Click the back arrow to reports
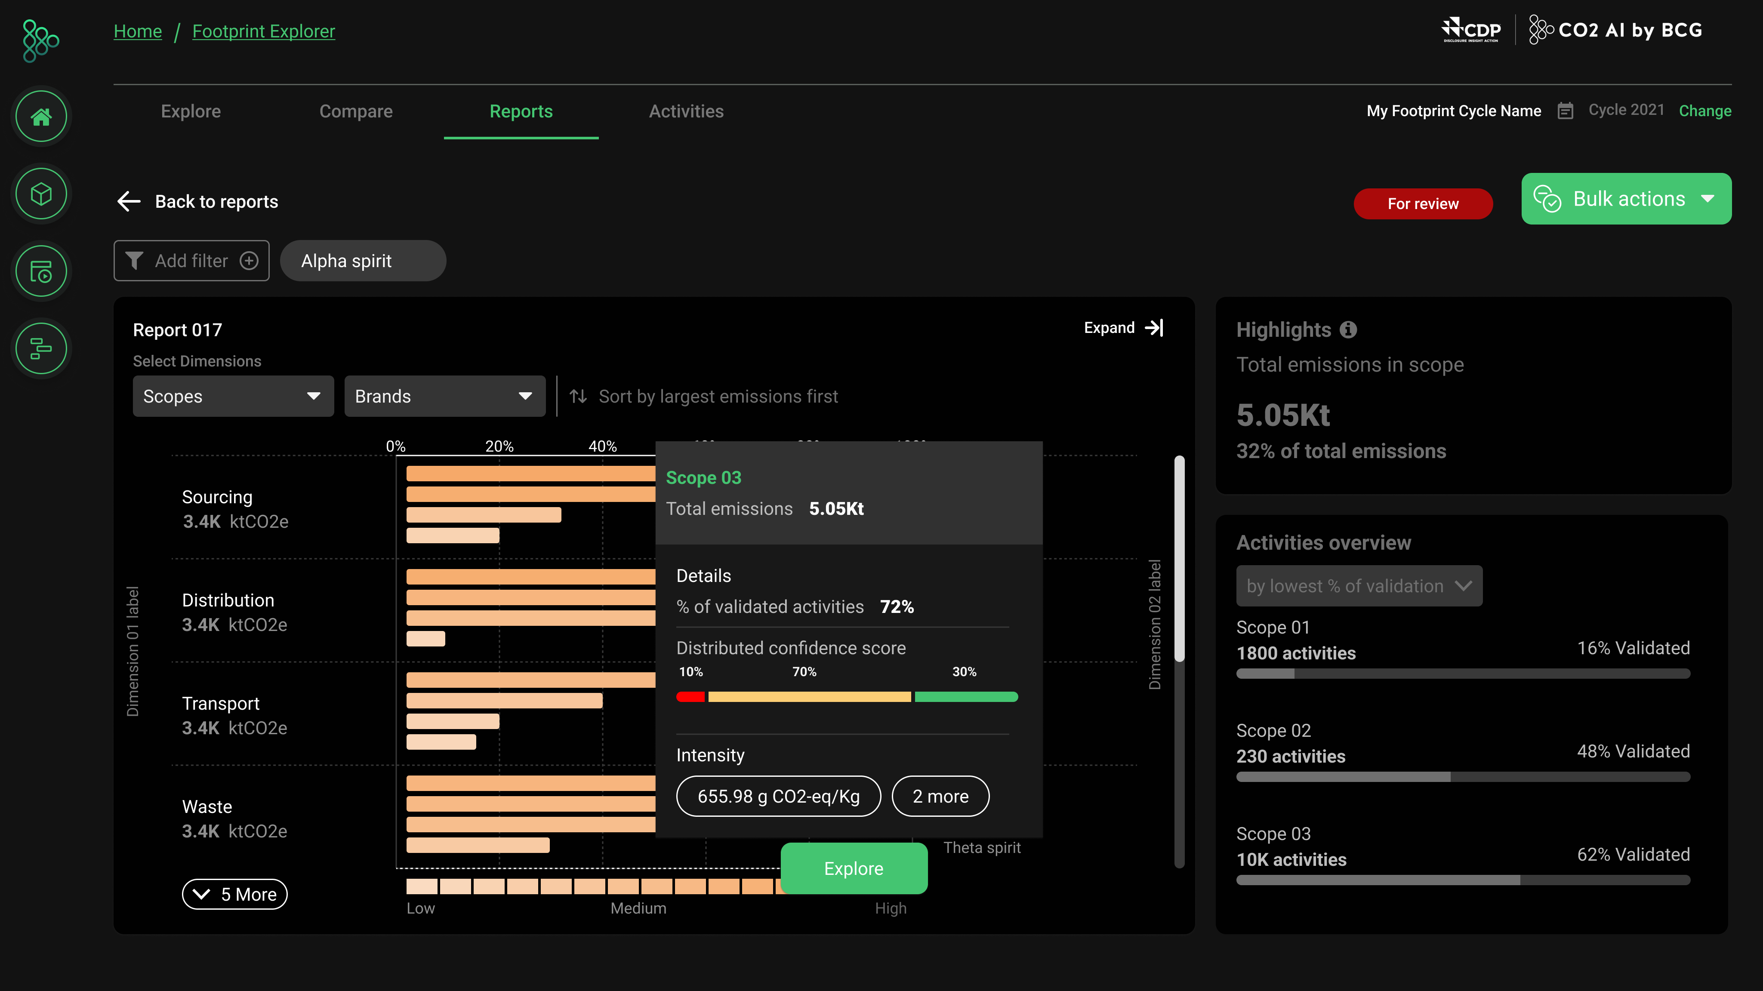Screen dimensions: 1763x991 pyautogui.click(x=129, y=201)
